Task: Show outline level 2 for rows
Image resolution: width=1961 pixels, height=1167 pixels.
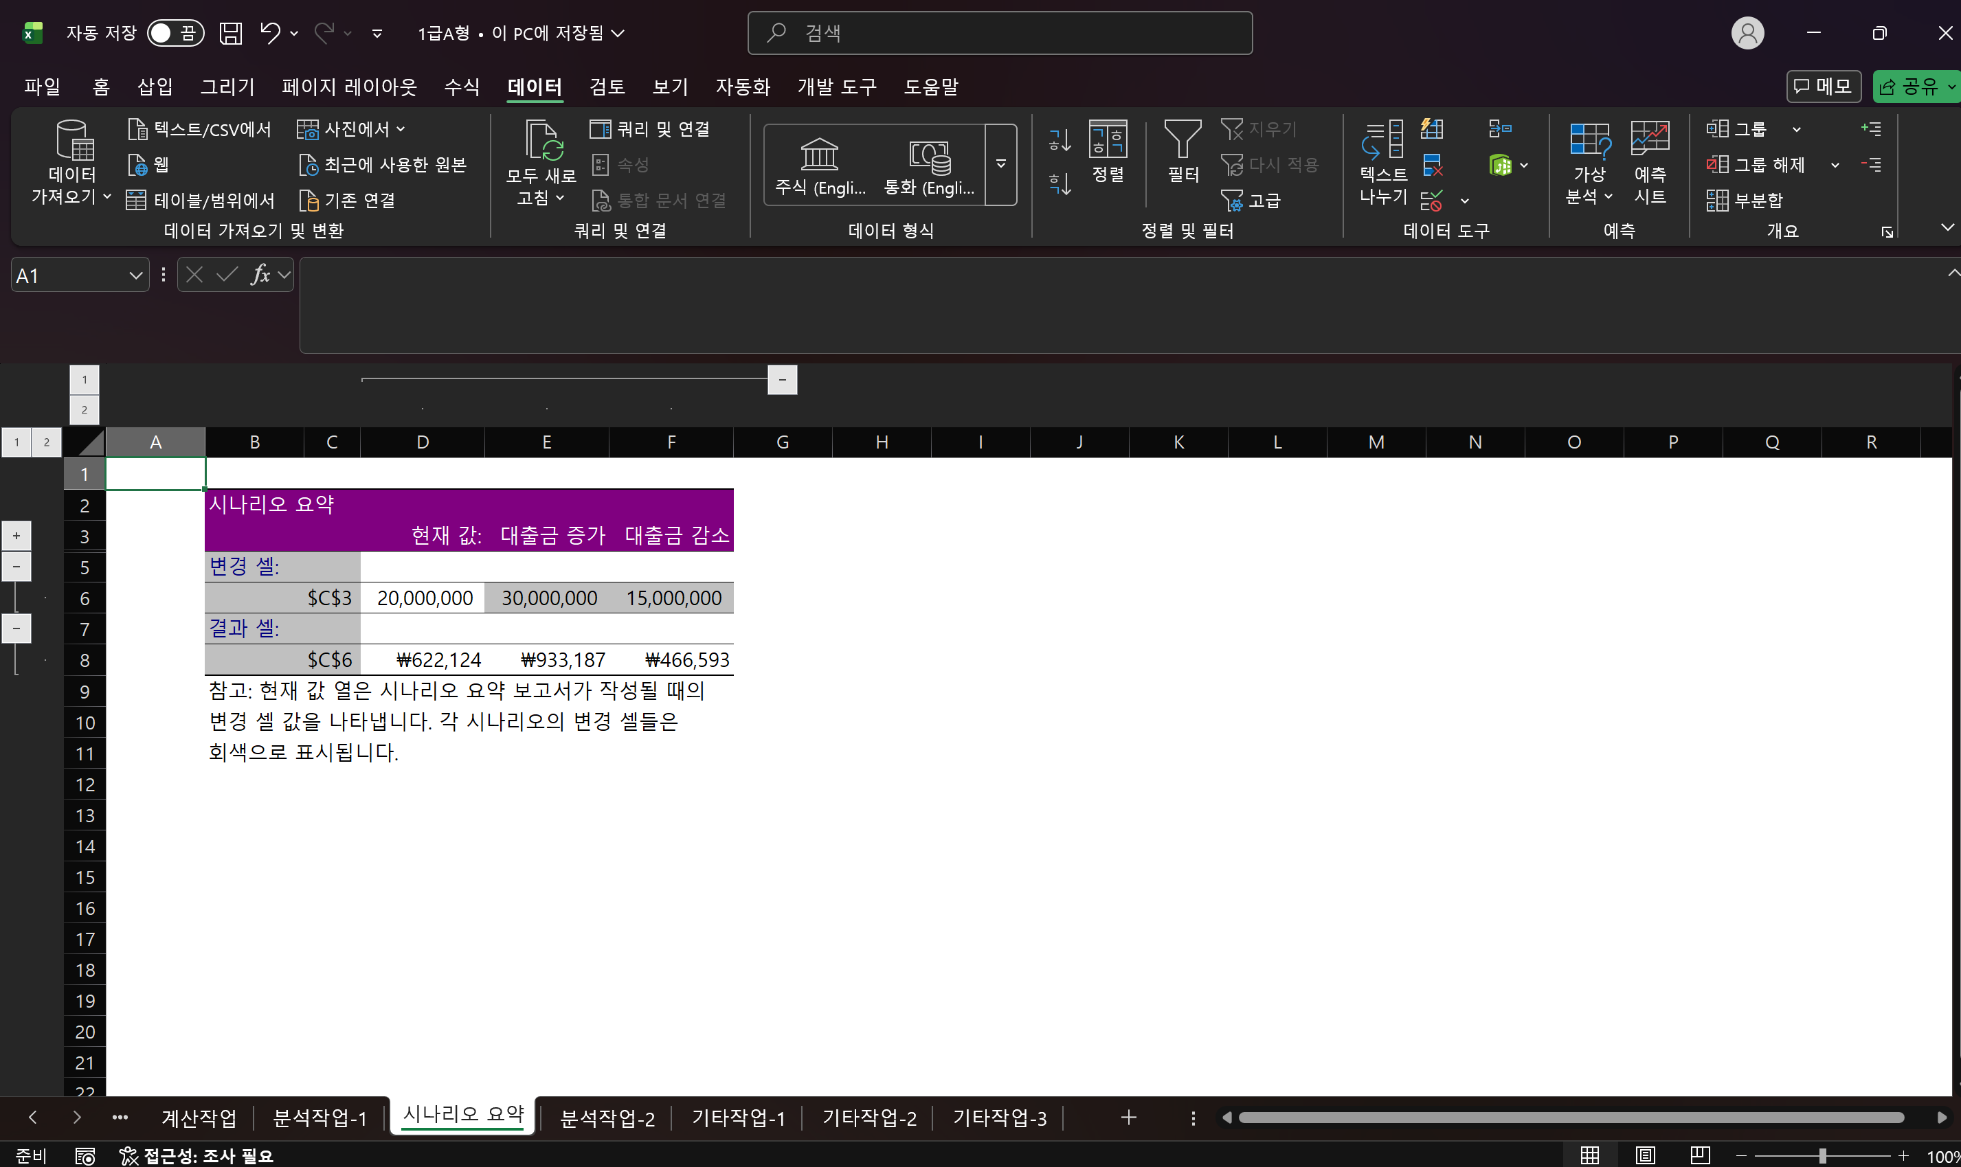Action: click(x=47, y=443)
